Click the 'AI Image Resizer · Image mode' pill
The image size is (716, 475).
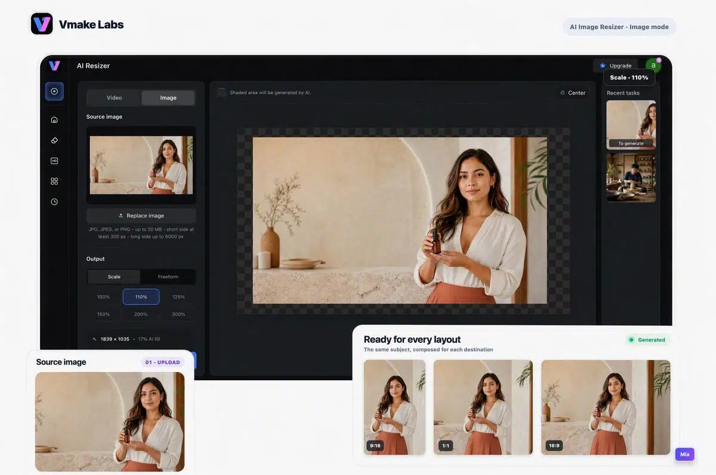[619, 27]
